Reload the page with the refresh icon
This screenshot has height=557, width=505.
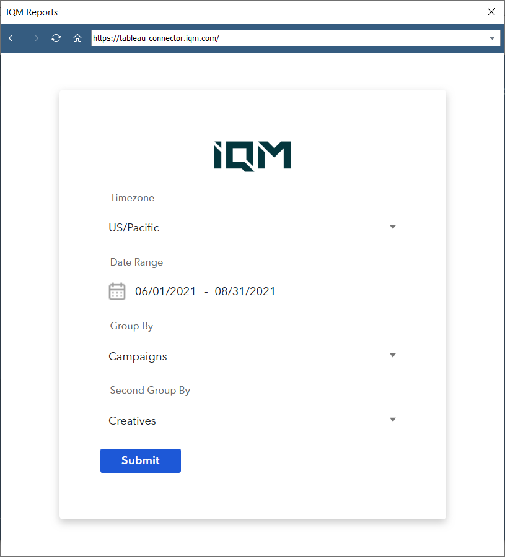tap(56, 38)
